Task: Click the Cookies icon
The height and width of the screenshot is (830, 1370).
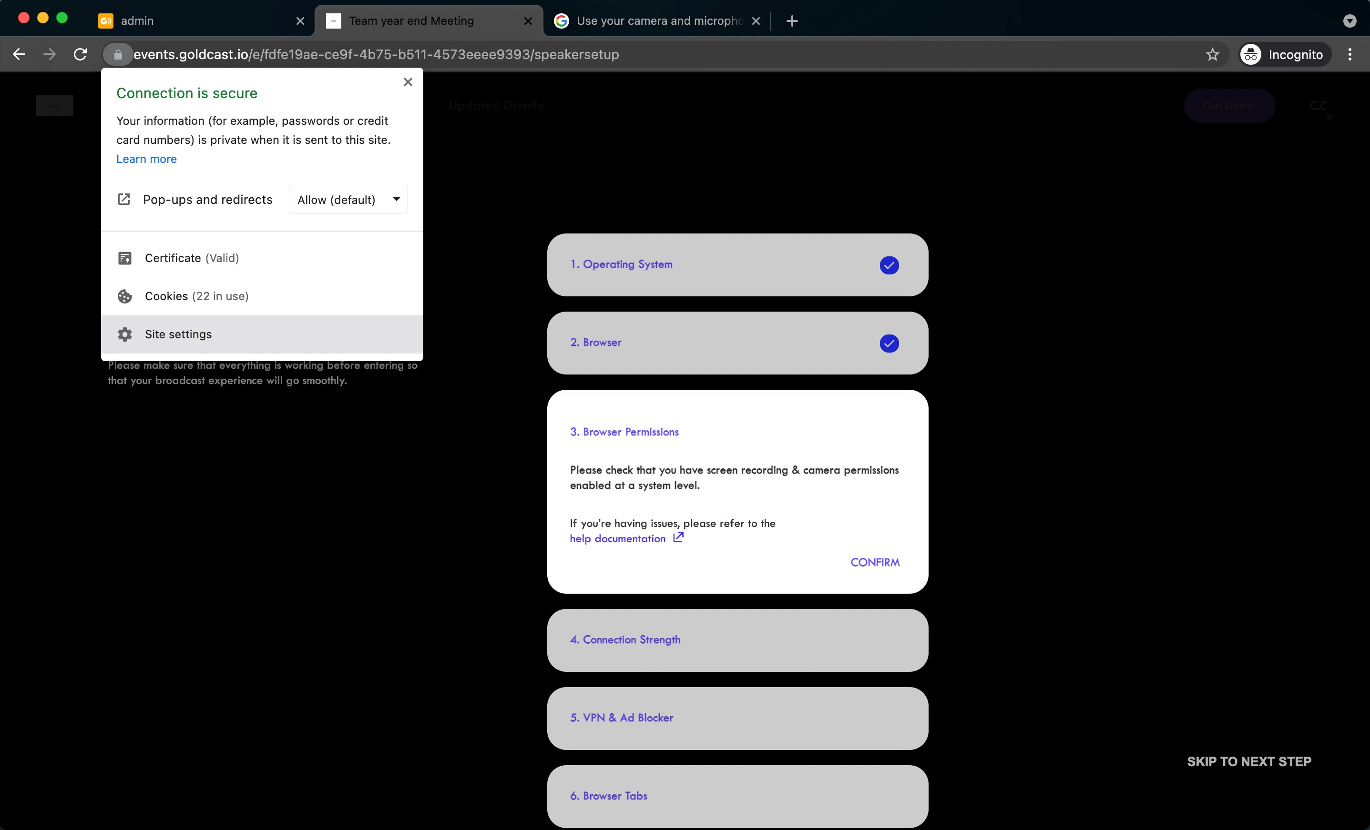Action: [124, 296]
